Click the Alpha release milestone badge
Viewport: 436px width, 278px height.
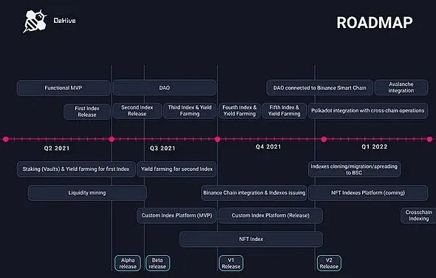(x=128, y=263)
